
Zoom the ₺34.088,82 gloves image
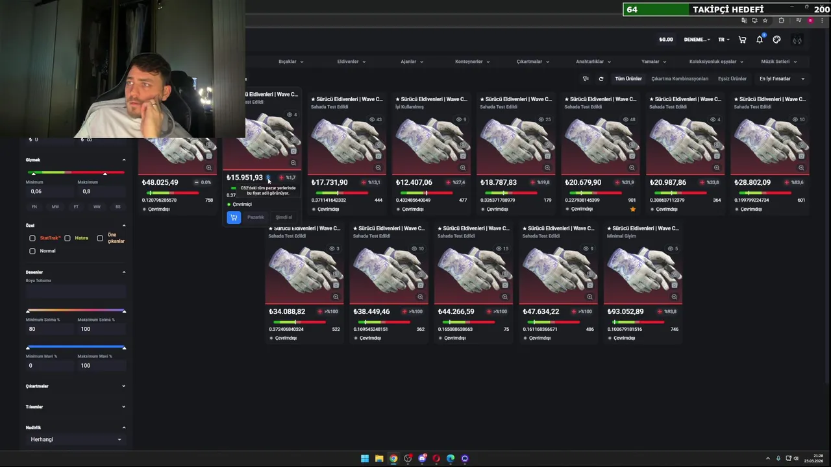tap(336, 296)
